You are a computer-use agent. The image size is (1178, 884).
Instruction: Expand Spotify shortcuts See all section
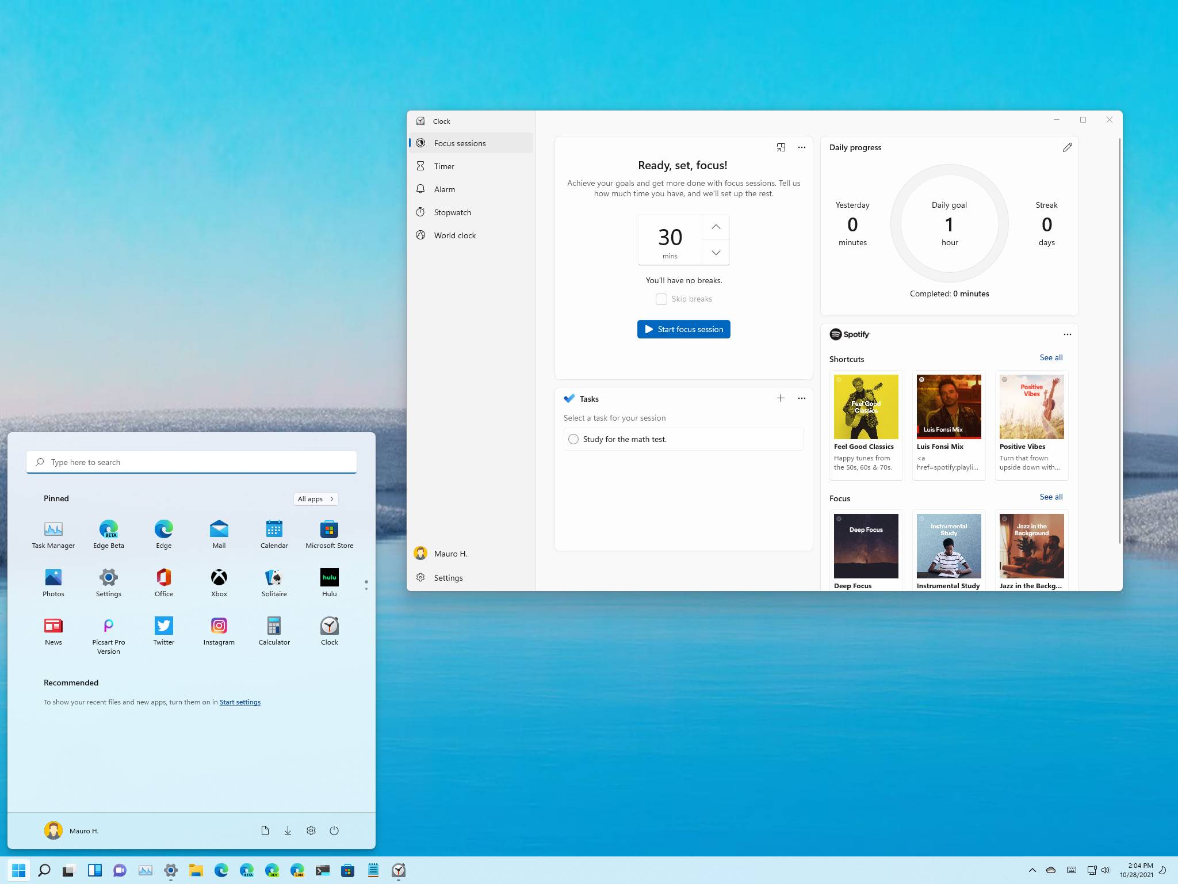pos(1051,357)
